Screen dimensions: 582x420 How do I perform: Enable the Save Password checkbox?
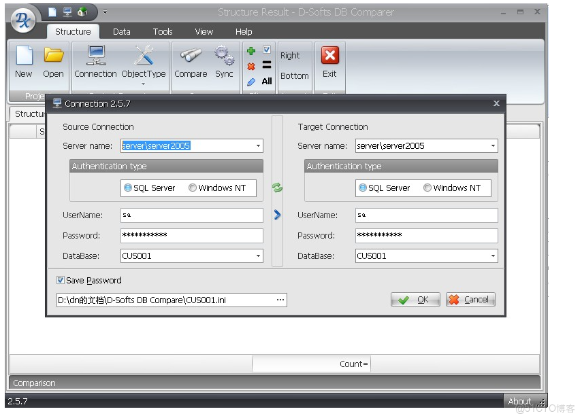click(60, 280)
